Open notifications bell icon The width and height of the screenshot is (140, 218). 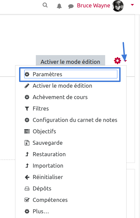pos(59,6)
